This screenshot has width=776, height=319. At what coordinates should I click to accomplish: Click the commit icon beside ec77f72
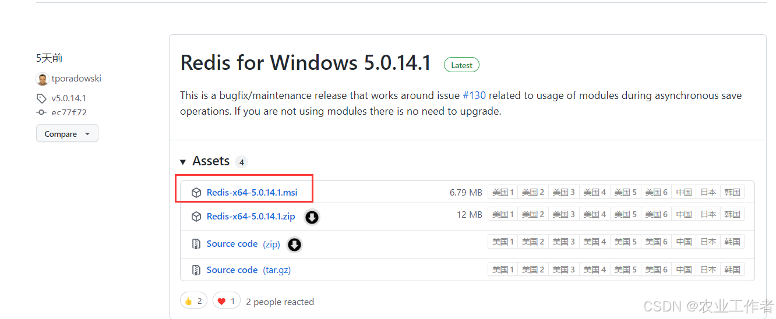pyautogui.click(x=41, y=112)
